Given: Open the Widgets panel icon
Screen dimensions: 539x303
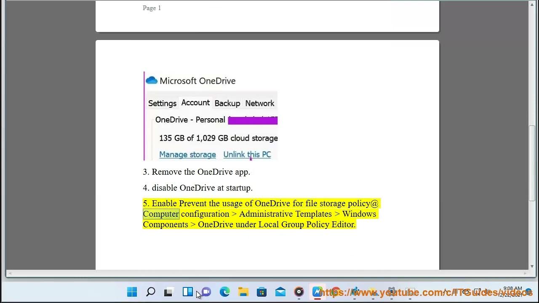Looking at the screenshot, I should point(187,292).
